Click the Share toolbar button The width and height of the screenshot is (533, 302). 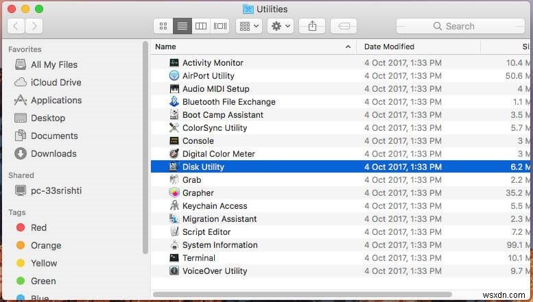(312, 26)
